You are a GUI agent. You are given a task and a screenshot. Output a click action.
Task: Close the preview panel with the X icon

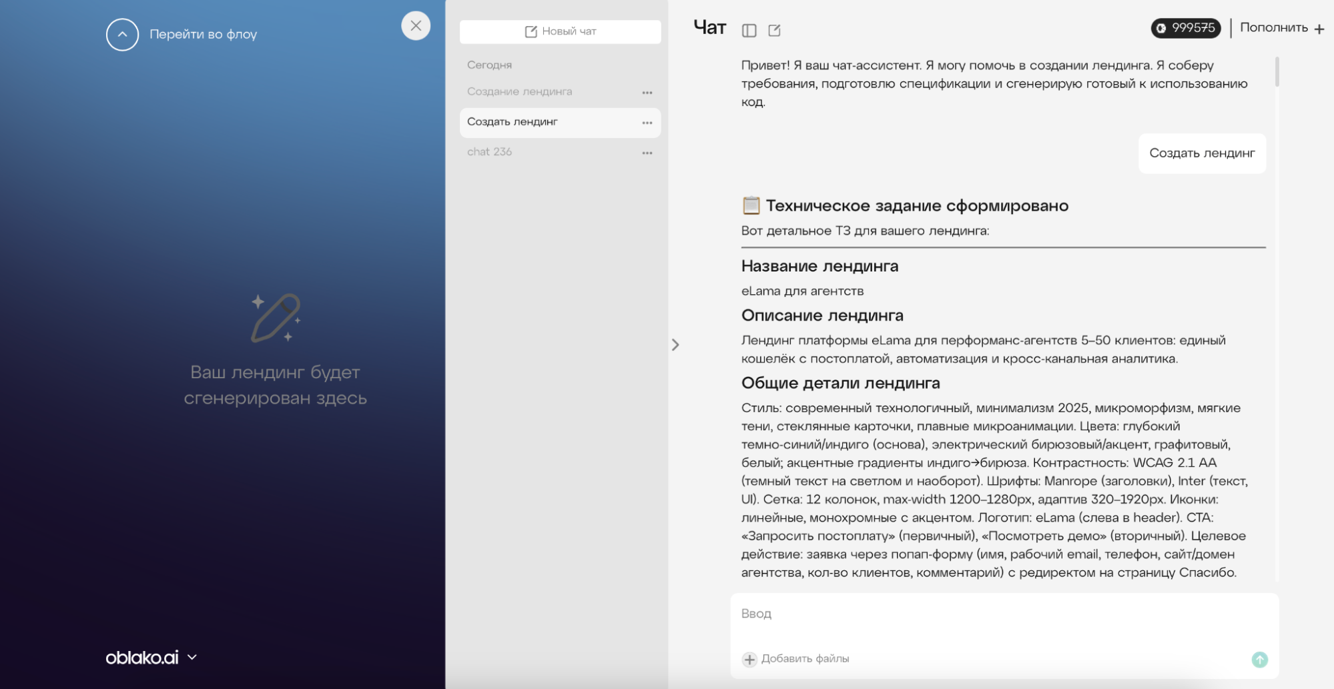pyautogui.click(x=416, y=26)
